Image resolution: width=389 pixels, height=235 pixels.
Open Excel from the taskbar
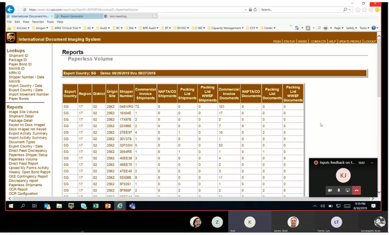[x=95, y=206]
